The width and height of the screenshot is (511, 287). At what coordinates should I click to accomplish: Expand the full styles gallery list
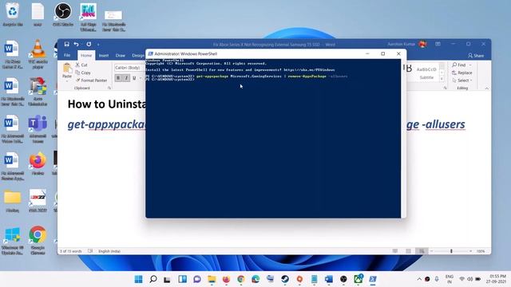(442, 79)
